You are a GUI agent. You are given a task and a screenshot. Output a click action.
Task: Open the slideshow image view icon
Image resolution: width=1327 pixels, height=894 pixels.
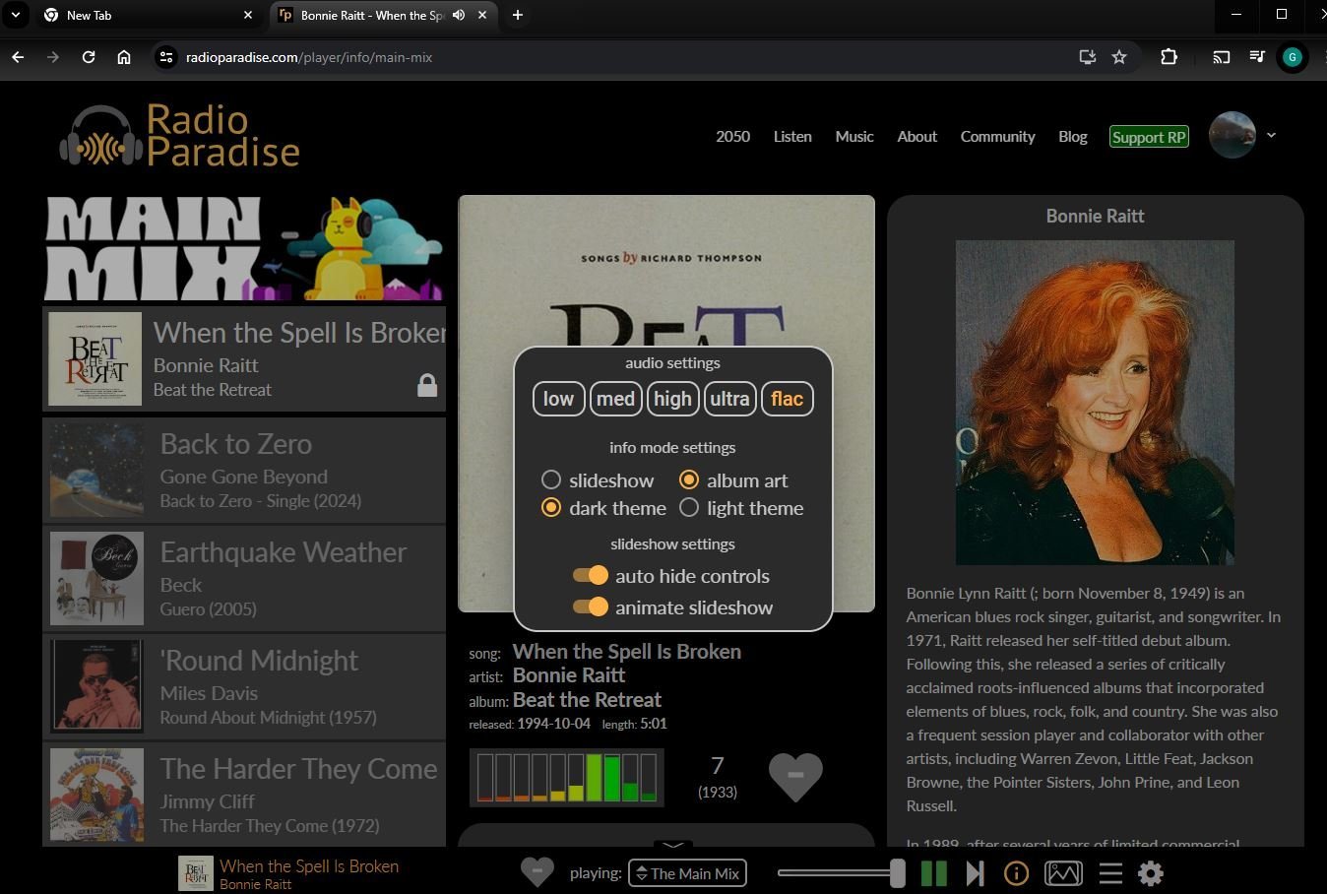[1063, 873]
